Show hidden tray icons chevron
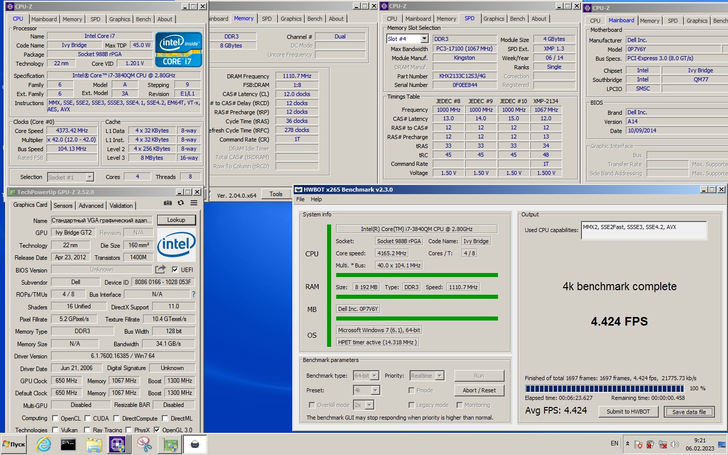 pos(627,444)
